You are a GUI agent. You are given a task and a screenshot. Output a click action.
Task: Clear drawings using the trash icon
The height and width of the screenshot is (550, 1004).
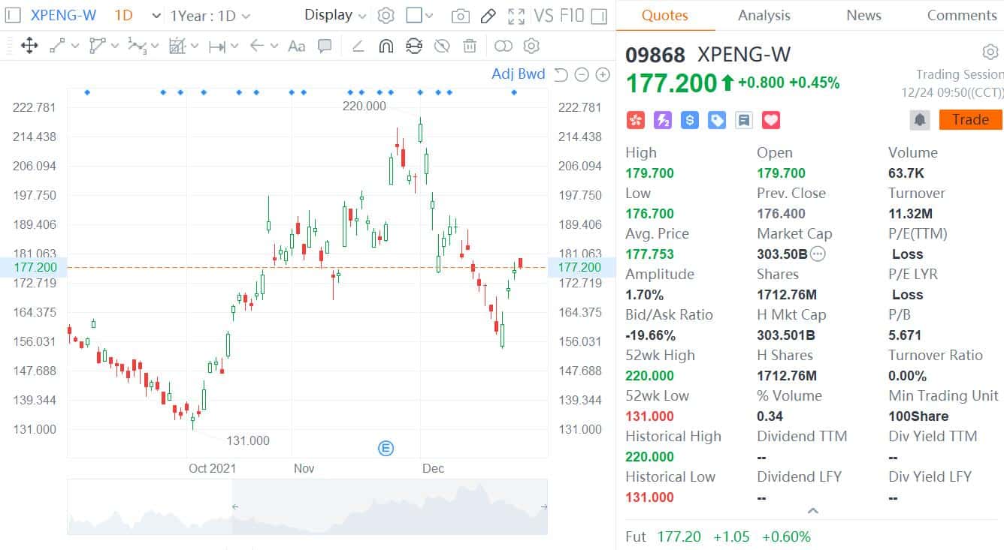pos(470,46)
